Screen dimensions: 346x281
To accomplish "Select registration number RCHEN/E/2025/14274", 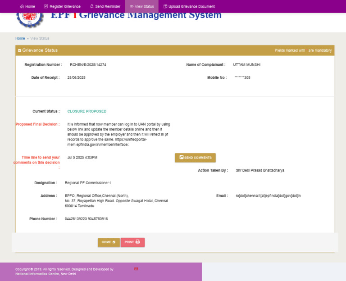I will pos(88,65).
